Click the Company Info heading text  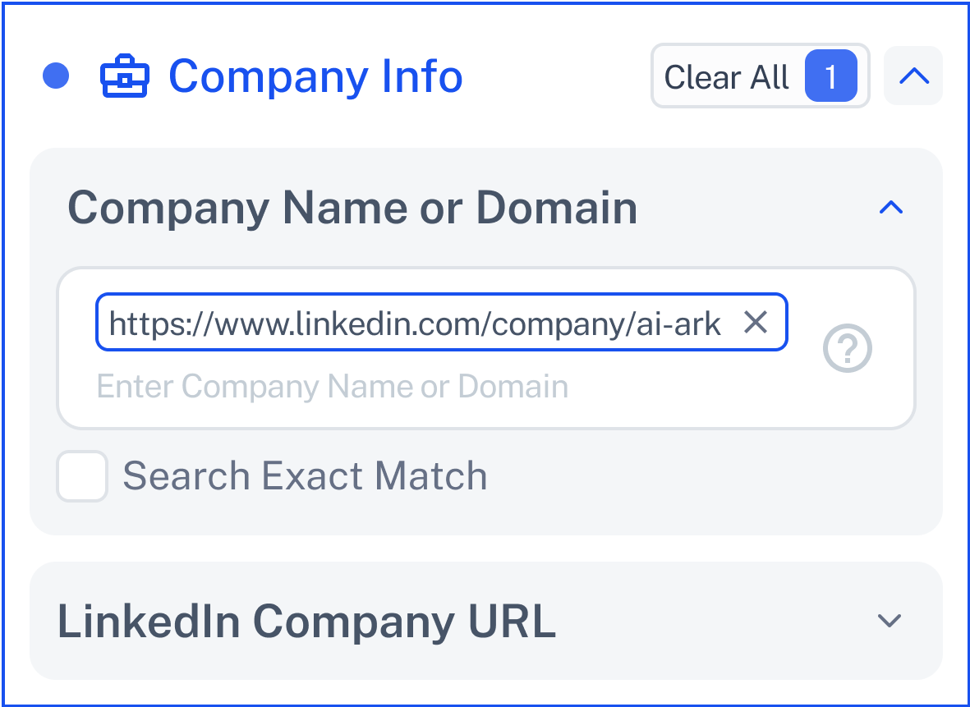(315, 76)
